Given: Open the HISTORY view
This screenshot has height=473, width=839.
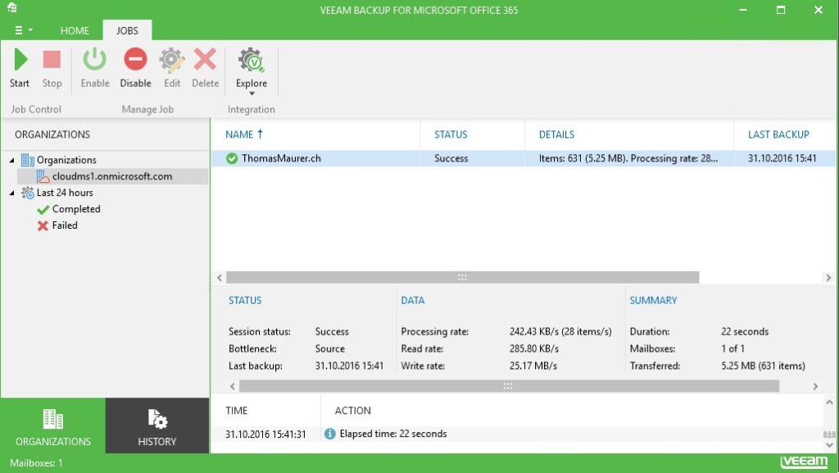Looking at the screenshot, I should (157, 426).
